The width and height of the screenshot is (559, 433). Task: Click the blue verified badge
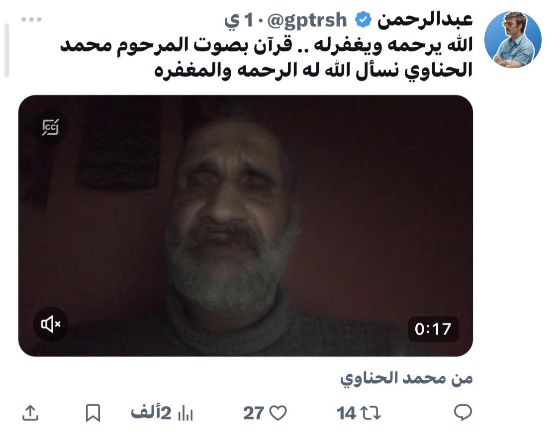tap(363, 19)
